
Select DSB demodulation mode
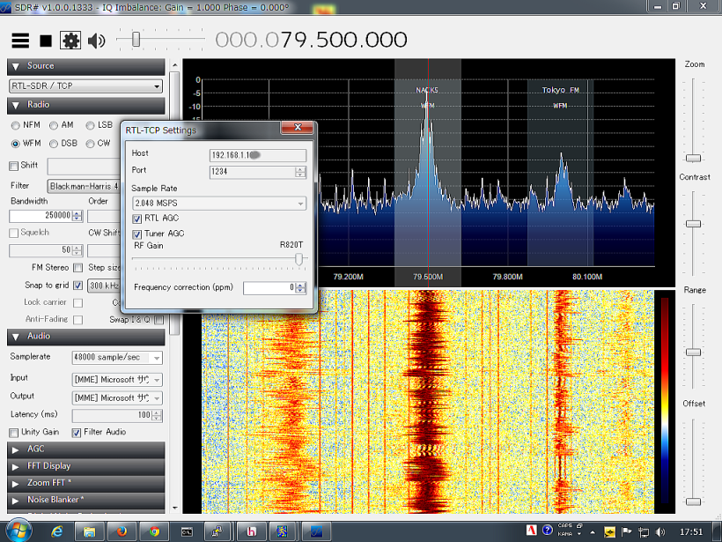(54, 144)
